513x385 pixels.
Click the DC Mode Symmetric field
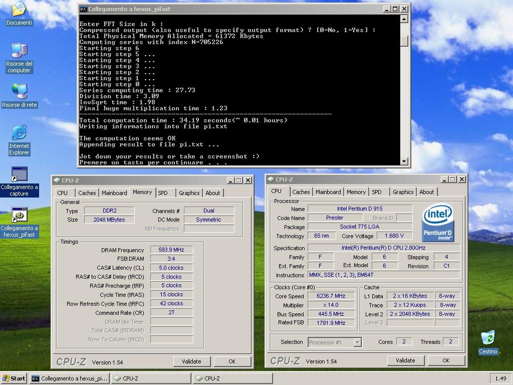[x=209, y=220]
